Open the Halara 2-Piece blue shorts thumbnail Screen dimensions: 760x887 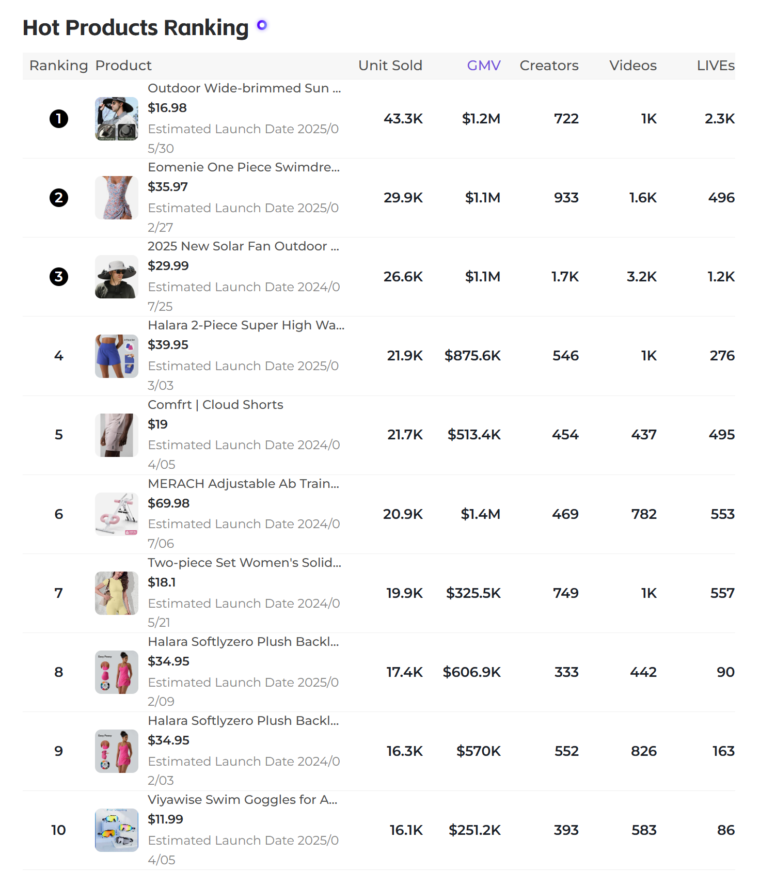coord(117,356)
